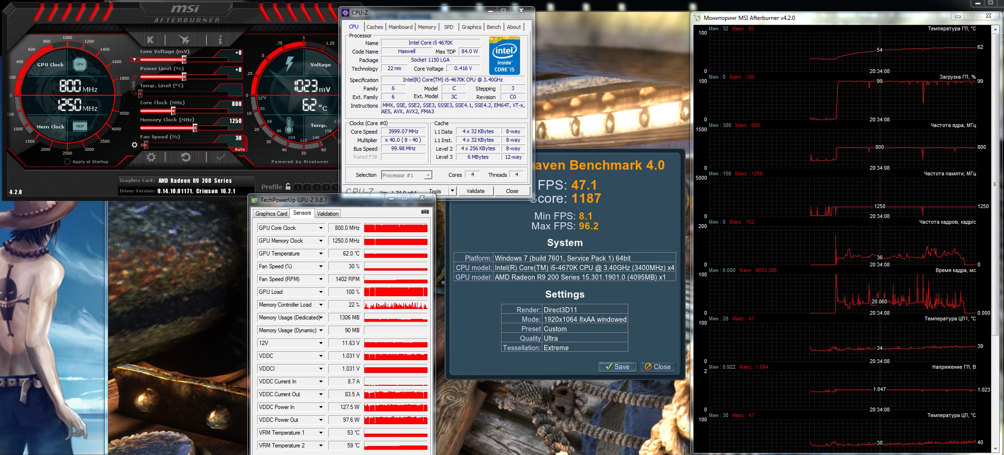
Task: Toggle the Link button between power and temp limits
Action: pos(133,85)
